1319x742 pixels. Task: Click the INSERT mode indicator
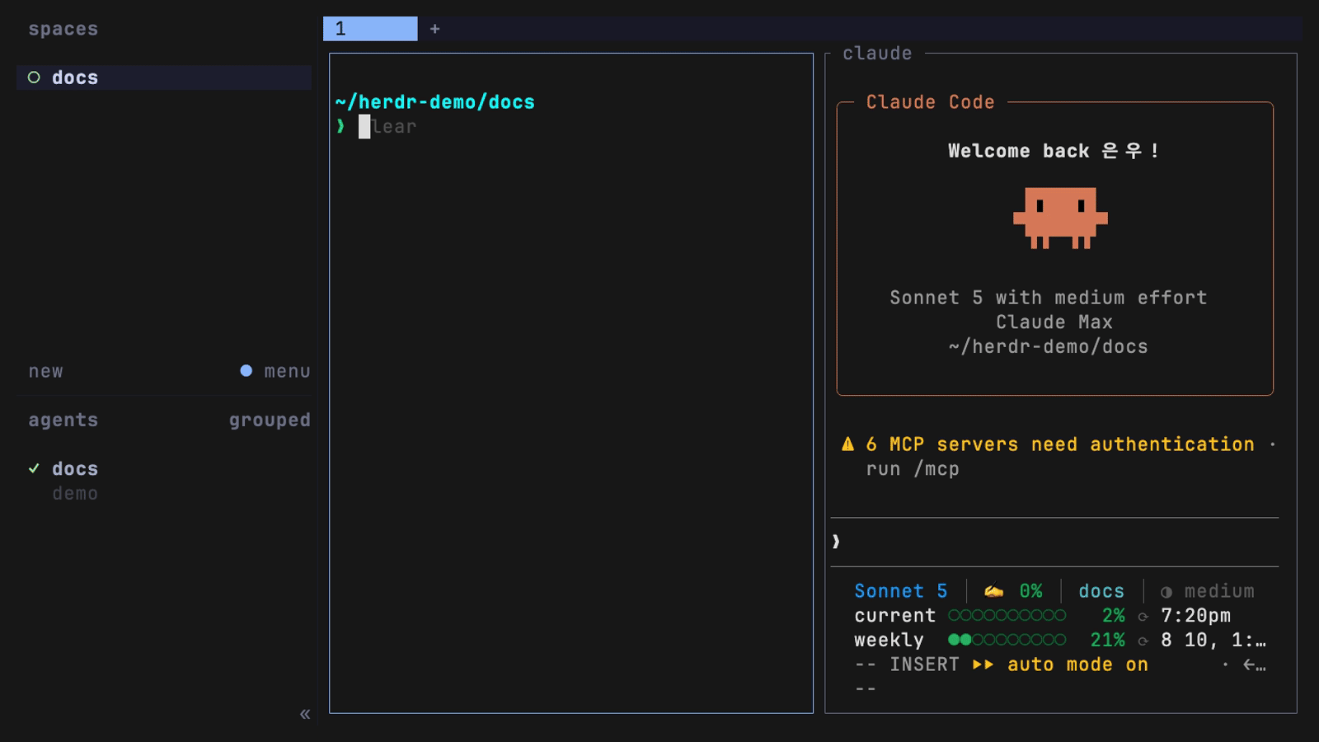(924, 665)
